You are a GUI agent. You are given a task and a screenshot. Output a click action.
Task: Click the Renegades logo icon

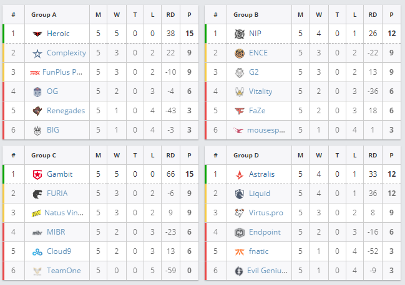(x=37, y=111)
